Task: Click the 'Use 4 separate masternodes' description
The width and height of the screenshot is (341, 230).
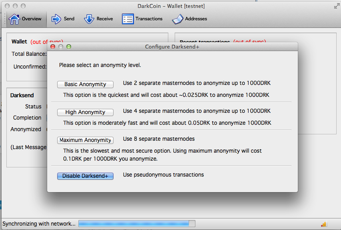Action: pos(197,111)
